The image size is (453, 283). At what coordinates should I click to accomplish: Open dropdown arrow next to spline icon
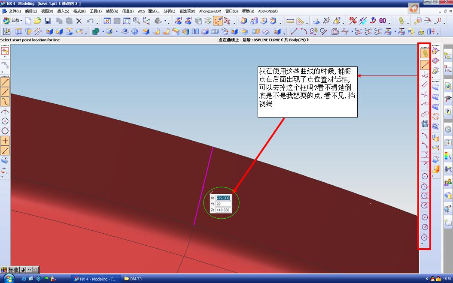[352, 31]
